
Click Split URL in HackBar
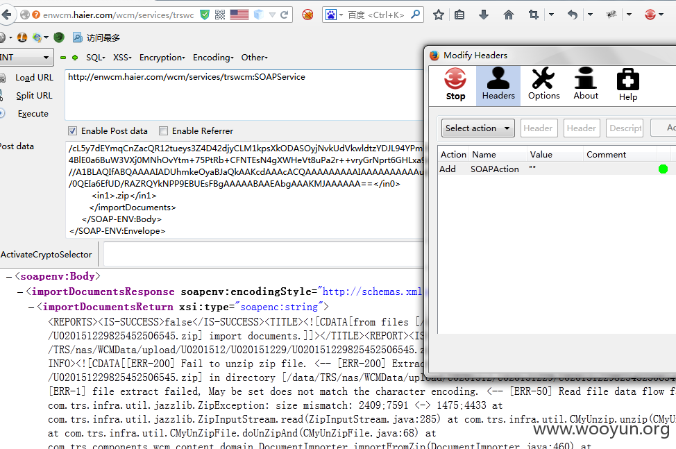click(x=34, y=96)
